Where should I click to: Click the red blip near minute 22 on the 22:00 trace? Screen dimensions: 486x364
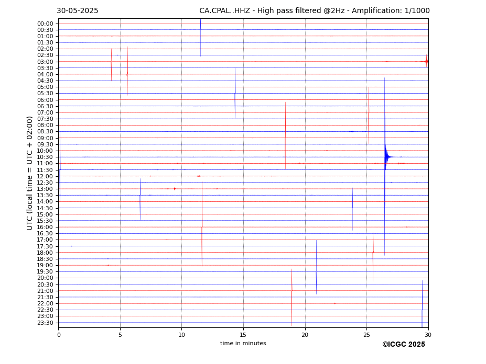[x=334, y=303]
